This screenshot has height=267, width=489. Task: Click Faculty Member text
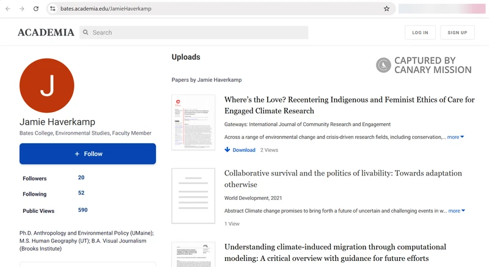131,133
